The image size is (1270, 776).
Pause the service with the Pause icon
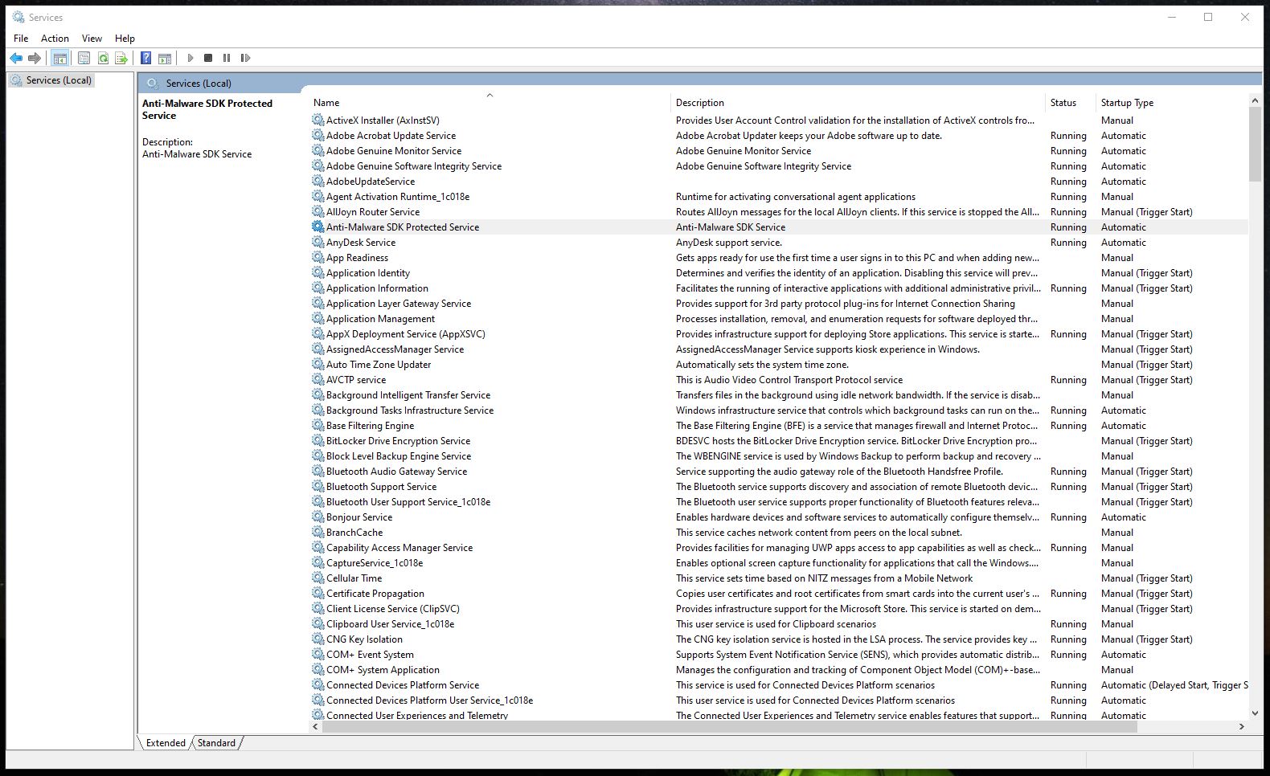(x=227, y=58)
